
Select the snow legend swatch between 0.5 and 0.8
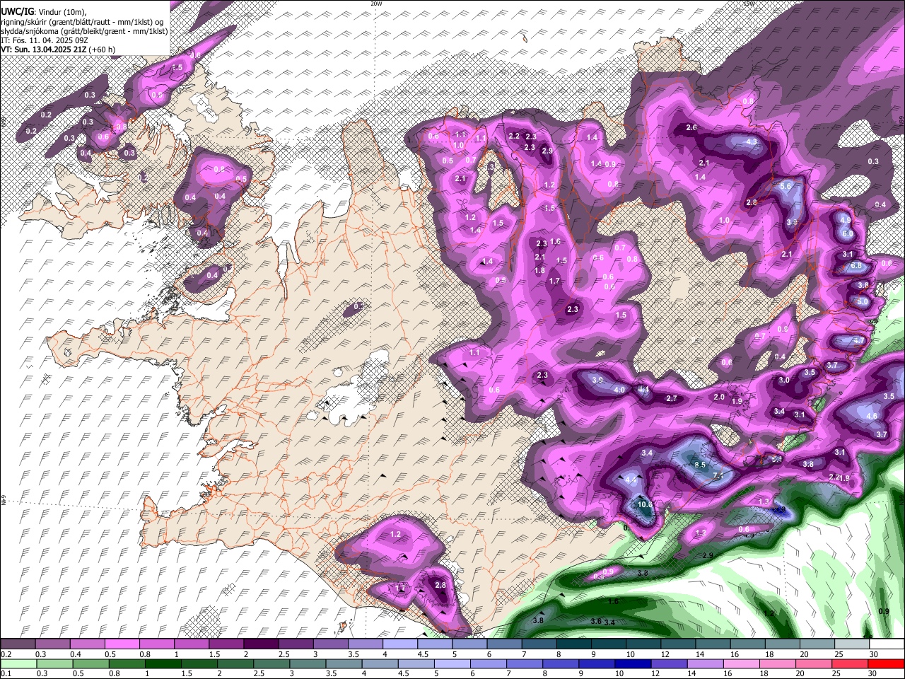point(122,644)
